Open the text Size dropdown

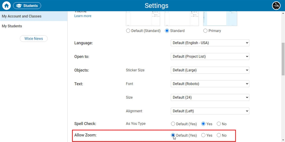coord(210,97)
